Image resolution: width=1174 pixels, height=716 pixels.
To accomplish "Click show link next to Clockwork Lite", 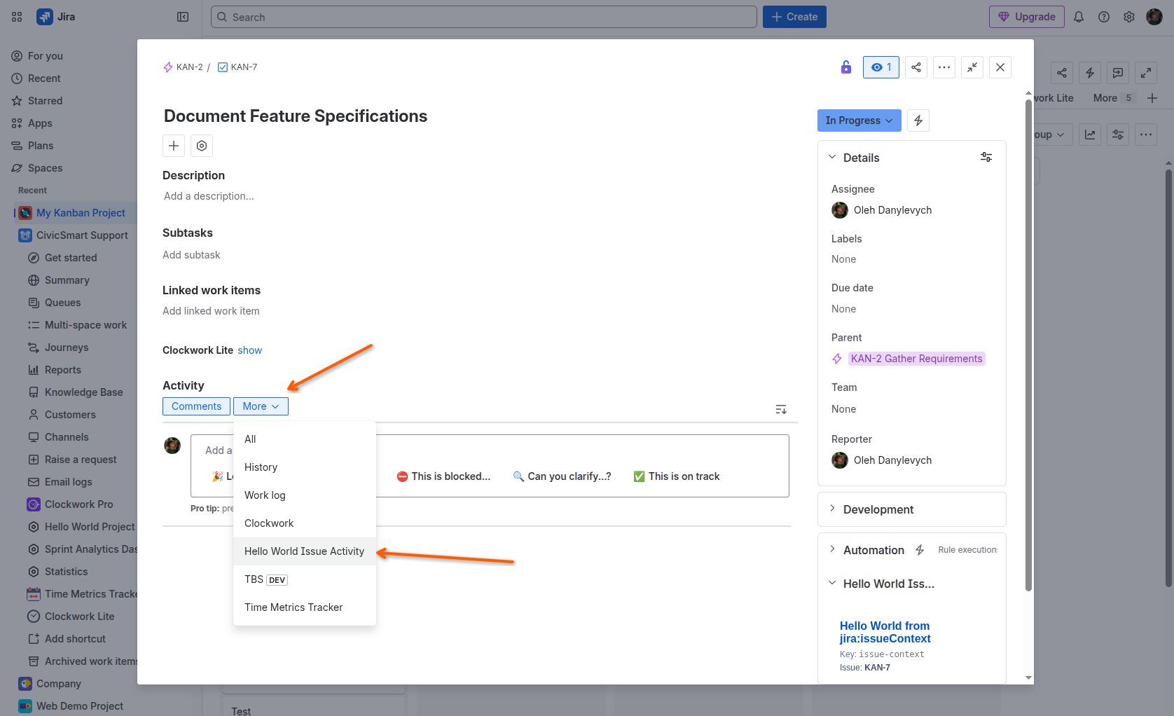I will point(249,350).
